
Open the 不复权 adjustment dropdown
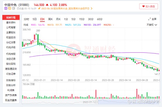tap(152, 25)
